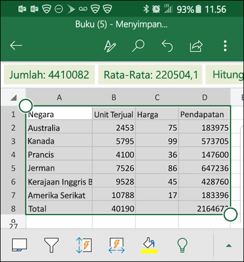Tap the top-left selection handle
Screen dimensions: 244x262
26,106
